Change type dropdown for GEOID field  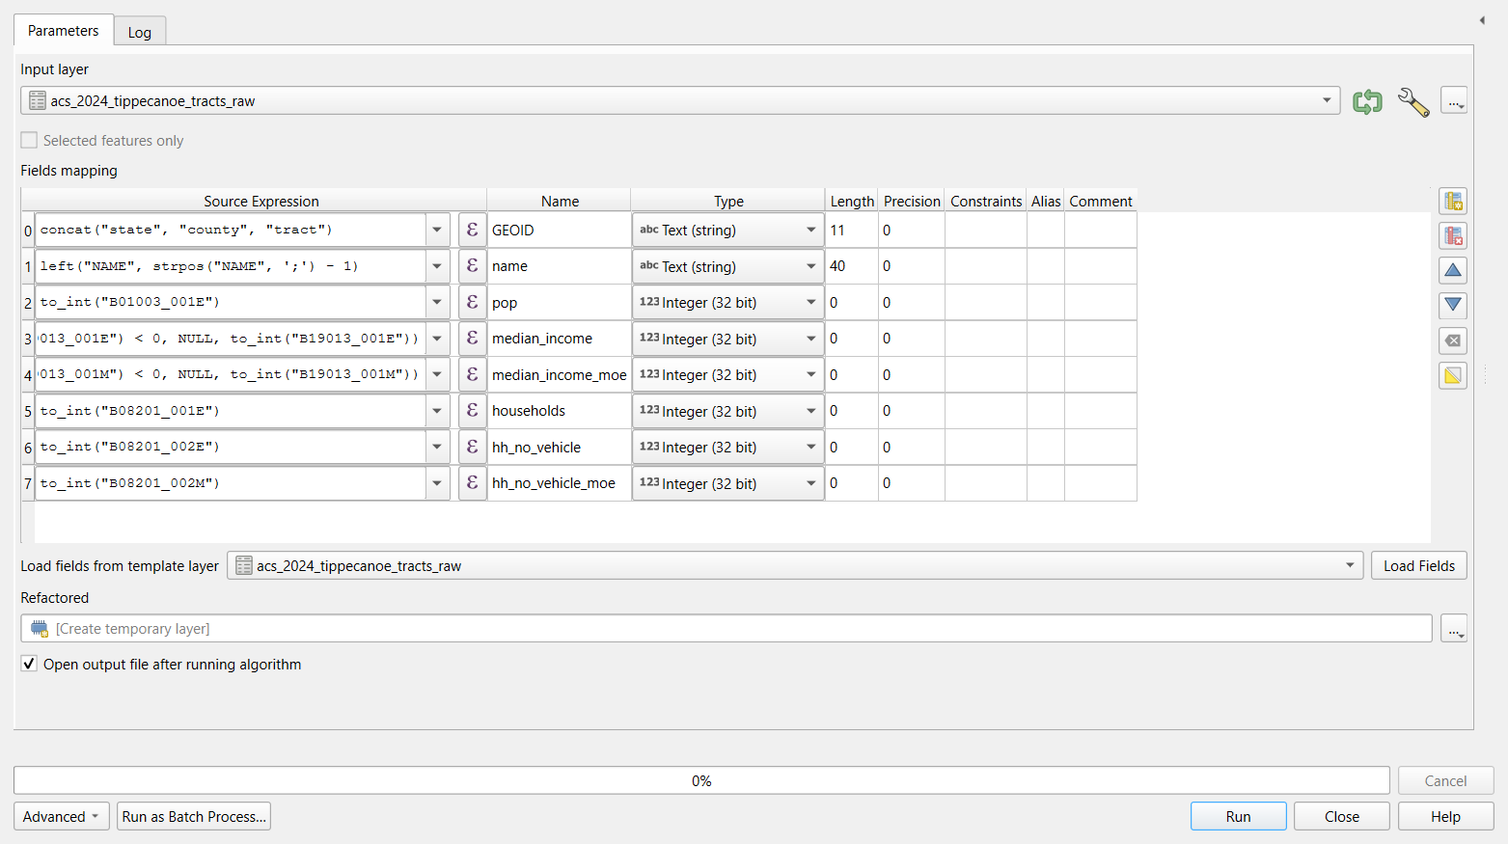point(728,230)
